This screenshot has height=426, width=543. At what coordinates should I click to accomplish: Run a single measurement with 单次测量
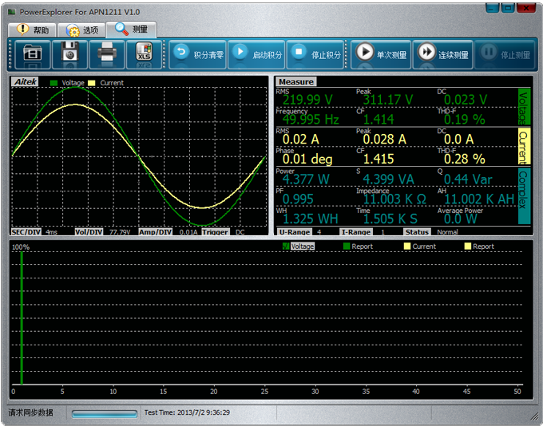[380, 54]
